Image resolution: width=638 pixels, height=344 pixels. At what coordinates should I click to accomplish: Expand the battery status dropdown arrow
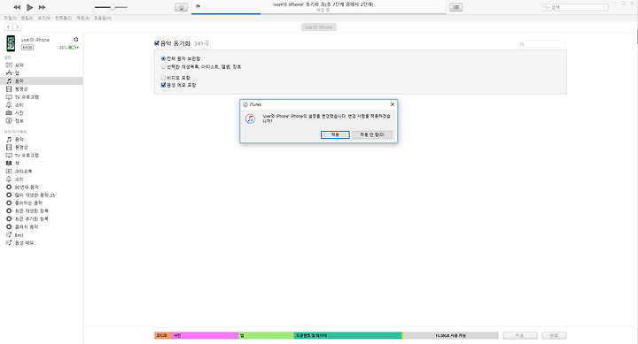78,48
